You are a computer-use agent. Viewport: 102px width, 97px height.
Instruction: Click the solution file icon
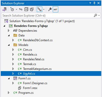6,21
